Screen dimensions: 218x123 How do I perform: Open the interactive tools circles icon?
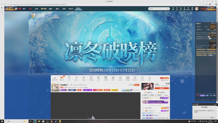click(x=120, y=78)
